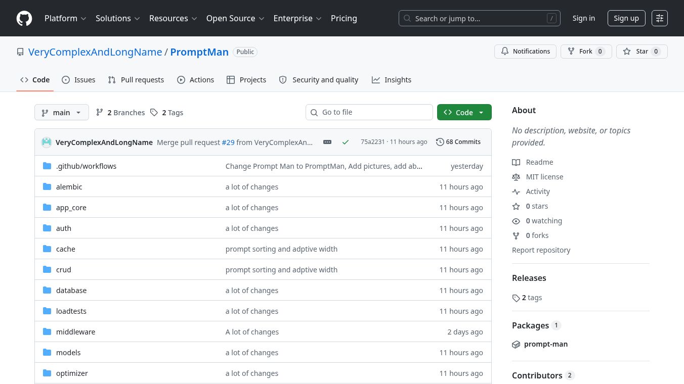Click the alembic folder icon

[48, 186]
